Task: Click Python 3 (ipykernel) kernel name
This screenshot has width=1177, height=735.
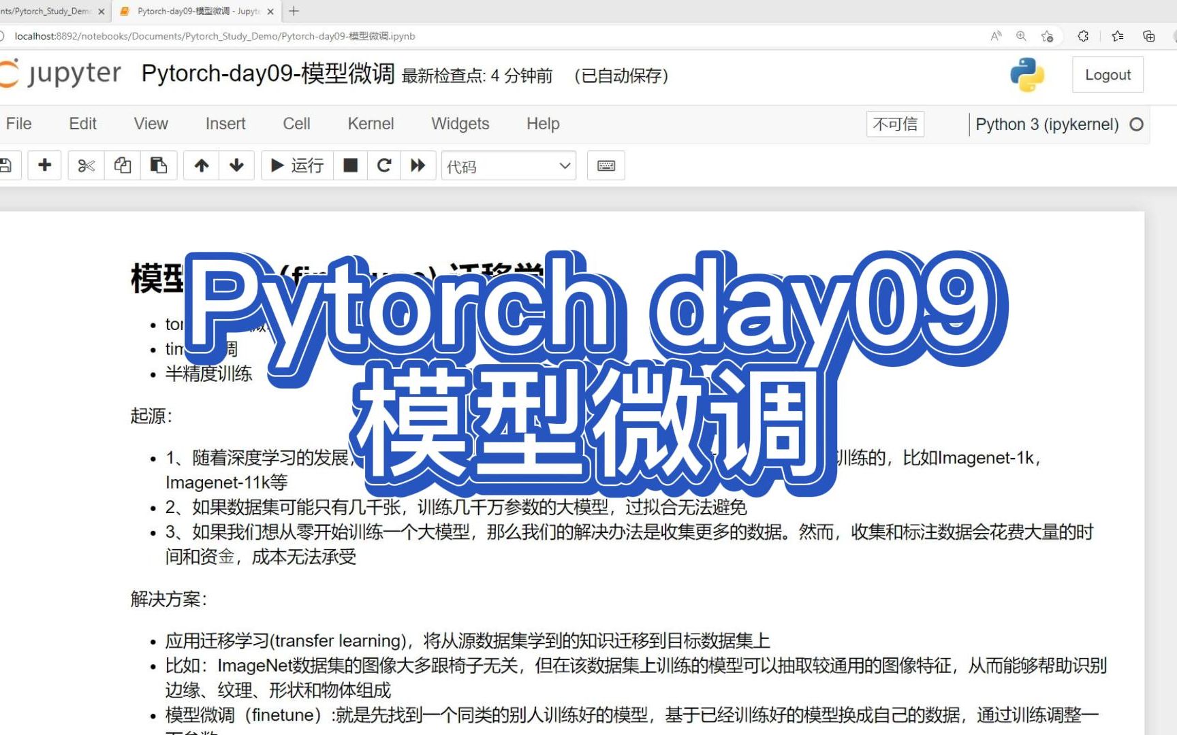Action: coord(1047,125)
